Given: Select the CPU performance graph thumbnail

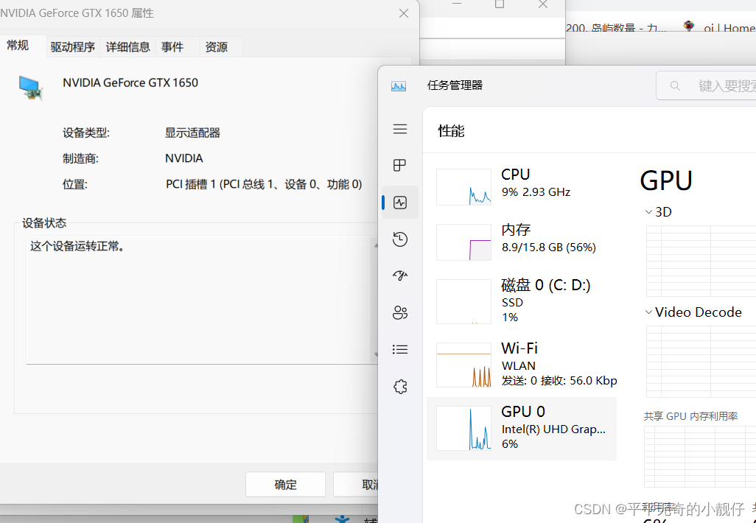Looking at the screenshot, I should point(463,187).
